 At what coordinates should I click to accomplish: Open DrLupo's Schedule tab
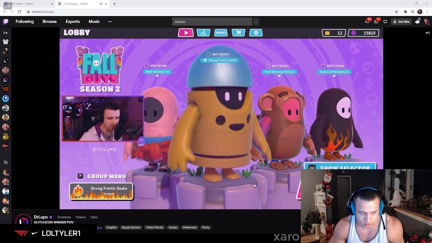64,217
